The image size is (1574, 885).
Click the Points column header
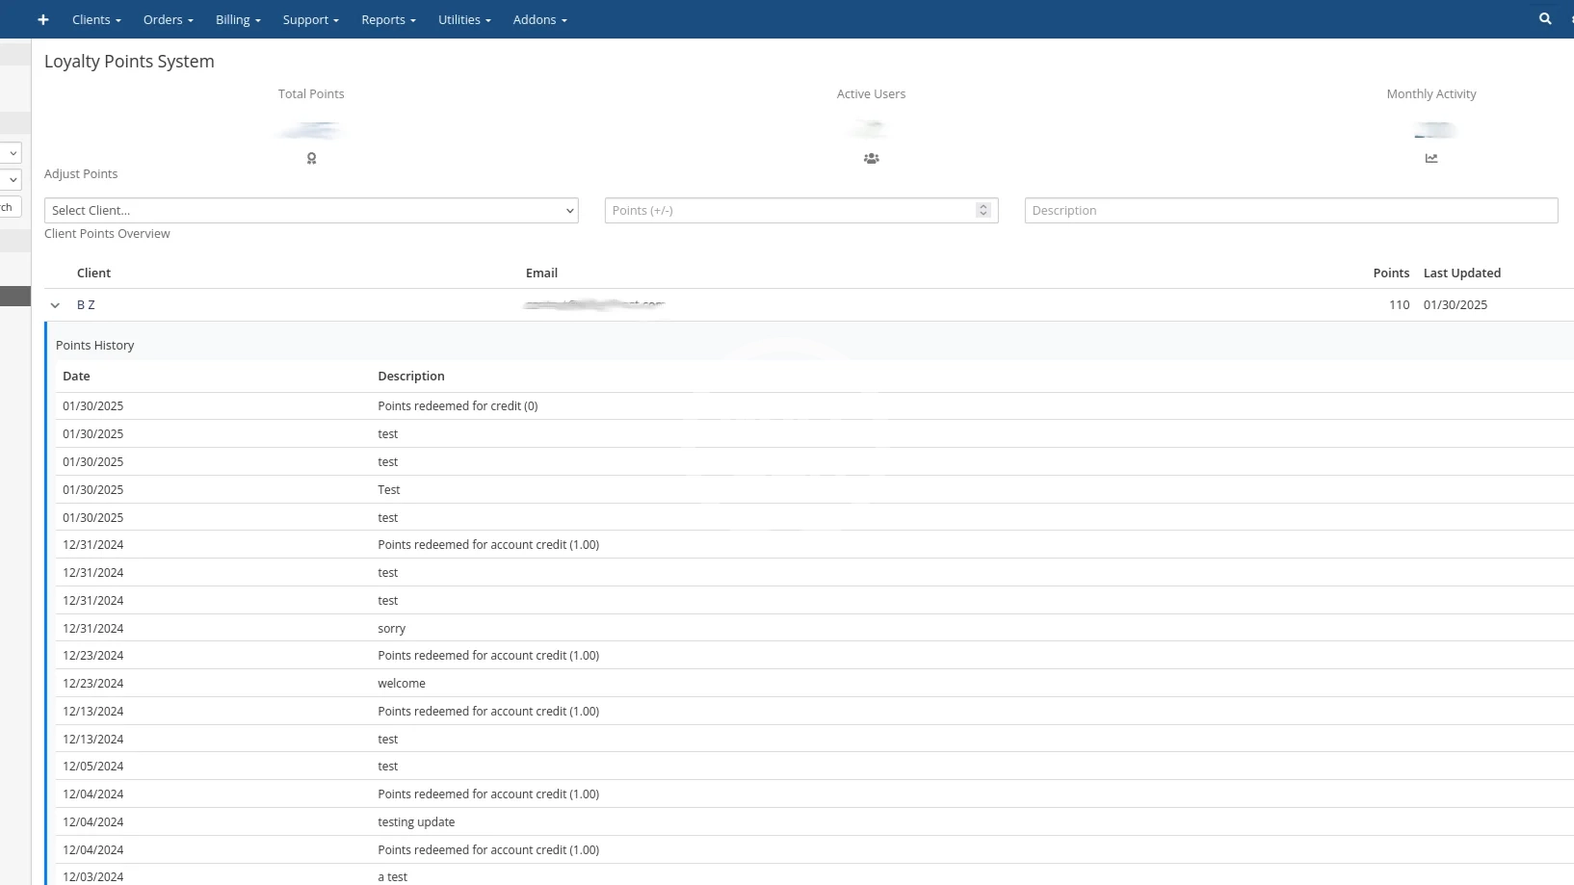pyautogui.click(x=1390, y=273)
